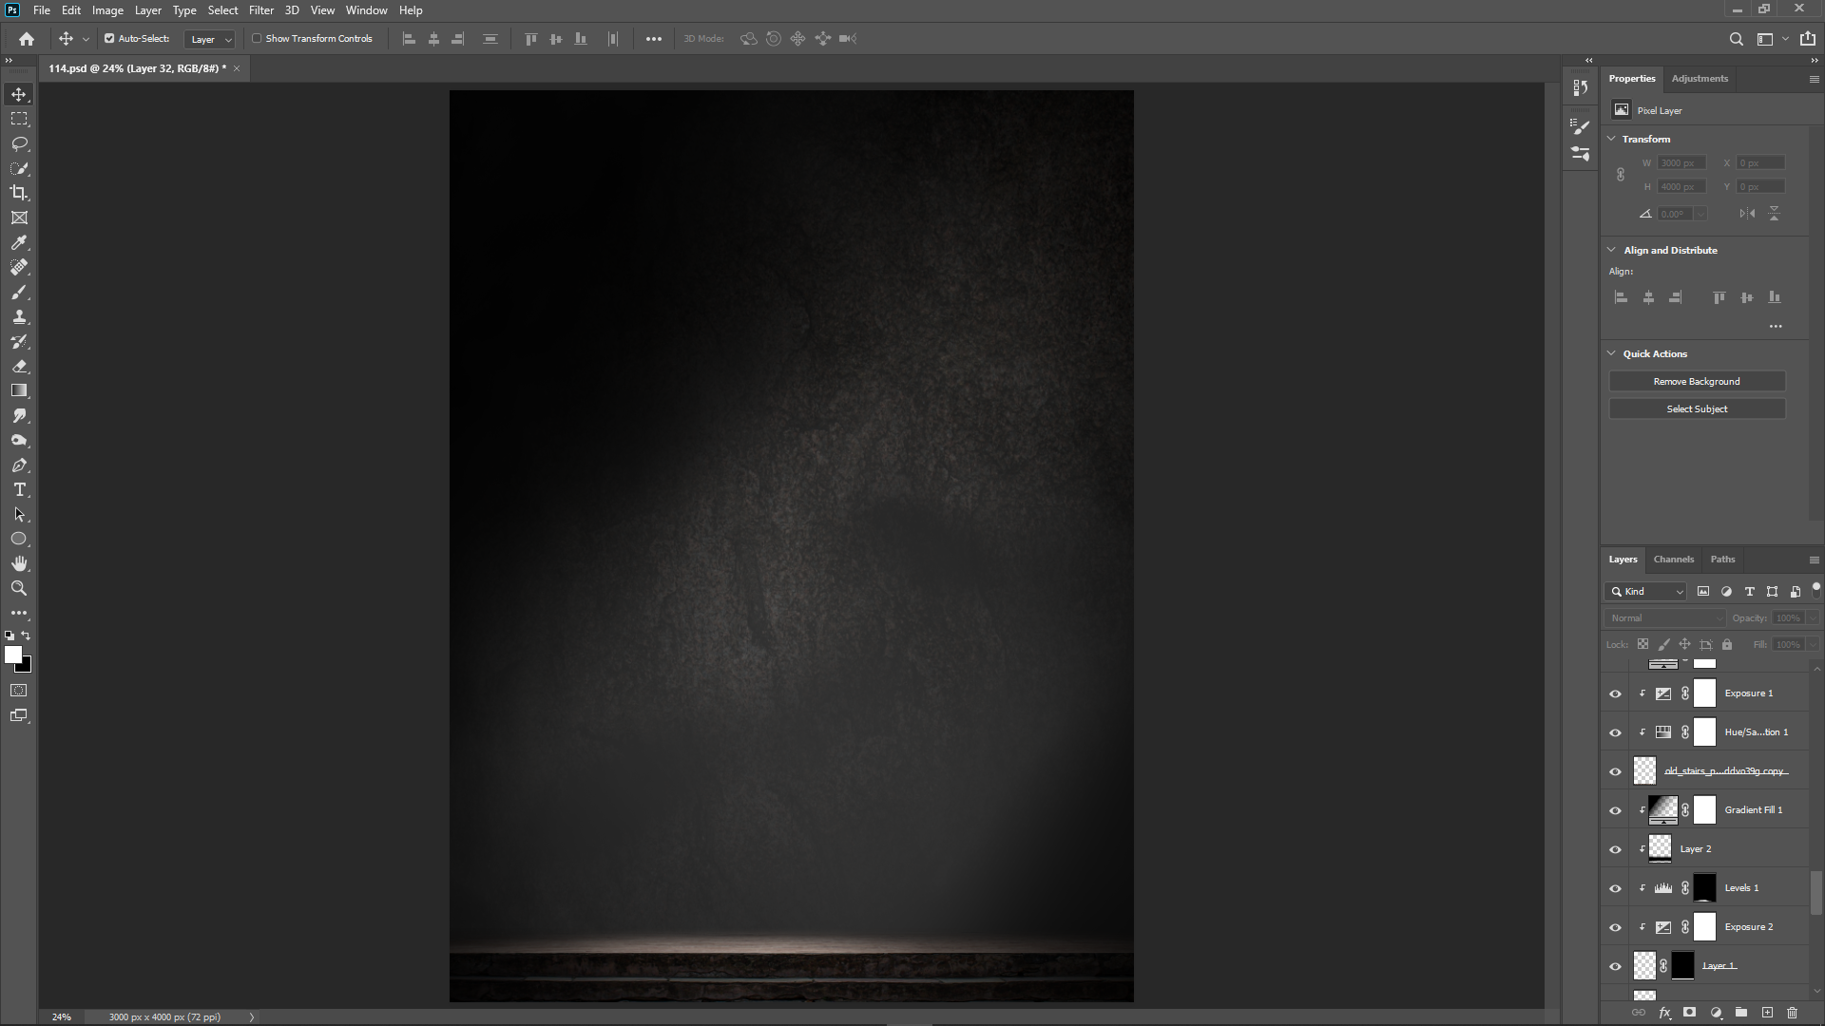Create a new layer icon
The image size is (1825, 1026).
click(x=1767, y=1013)
